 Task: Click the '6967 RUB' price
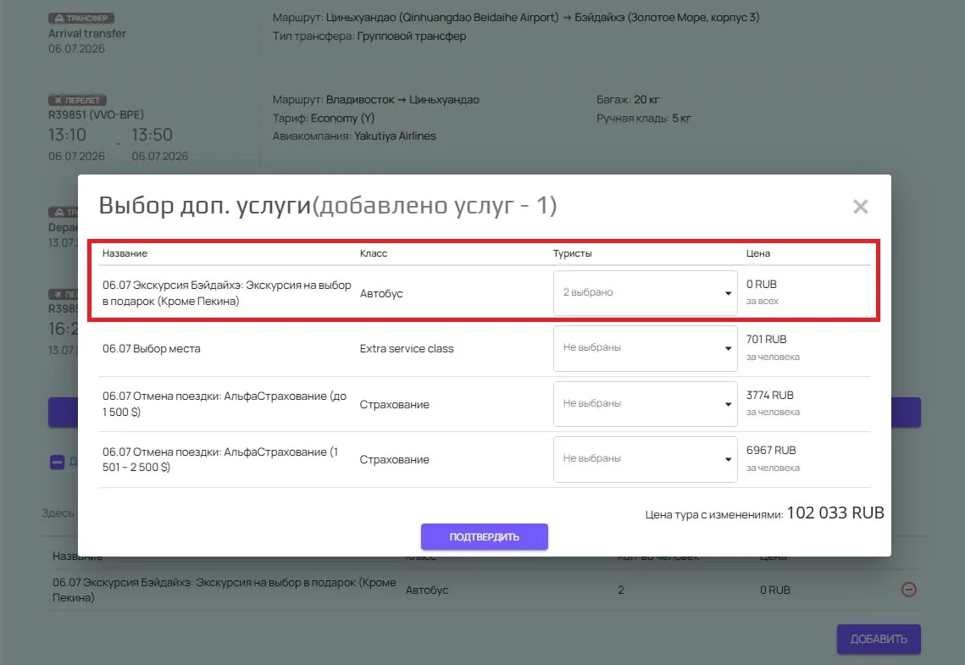[770, 451]
